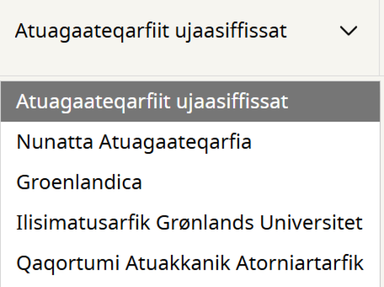Toggle the library selector combo box

(189, 31)
